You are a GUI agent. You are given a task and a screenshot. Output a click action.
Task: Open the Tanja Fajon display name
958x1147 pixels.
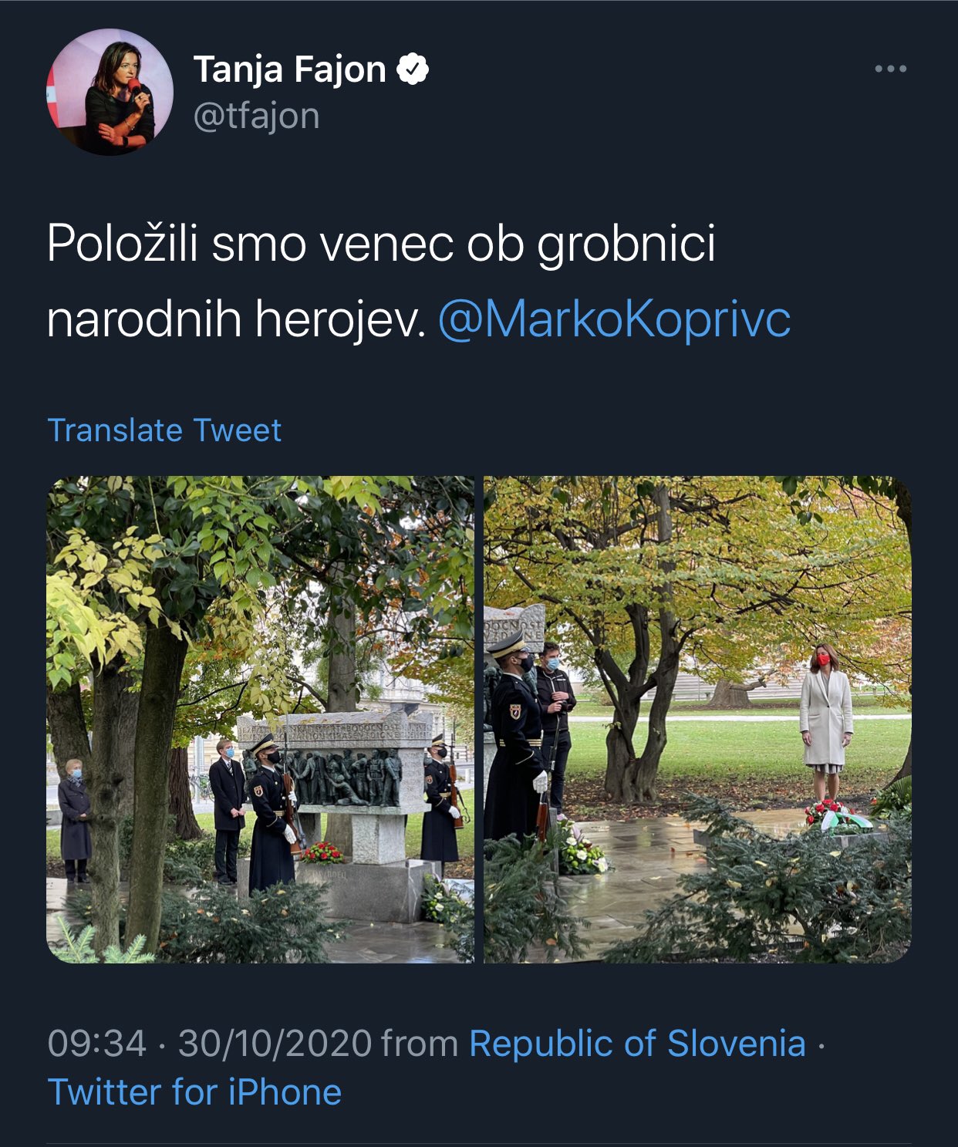tap(289, 69)
